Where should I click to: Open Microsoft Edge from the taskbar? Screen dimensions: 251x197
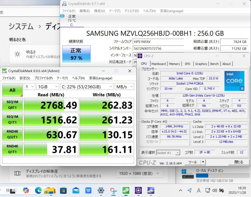pyautogui.click(x=38, y=190)
